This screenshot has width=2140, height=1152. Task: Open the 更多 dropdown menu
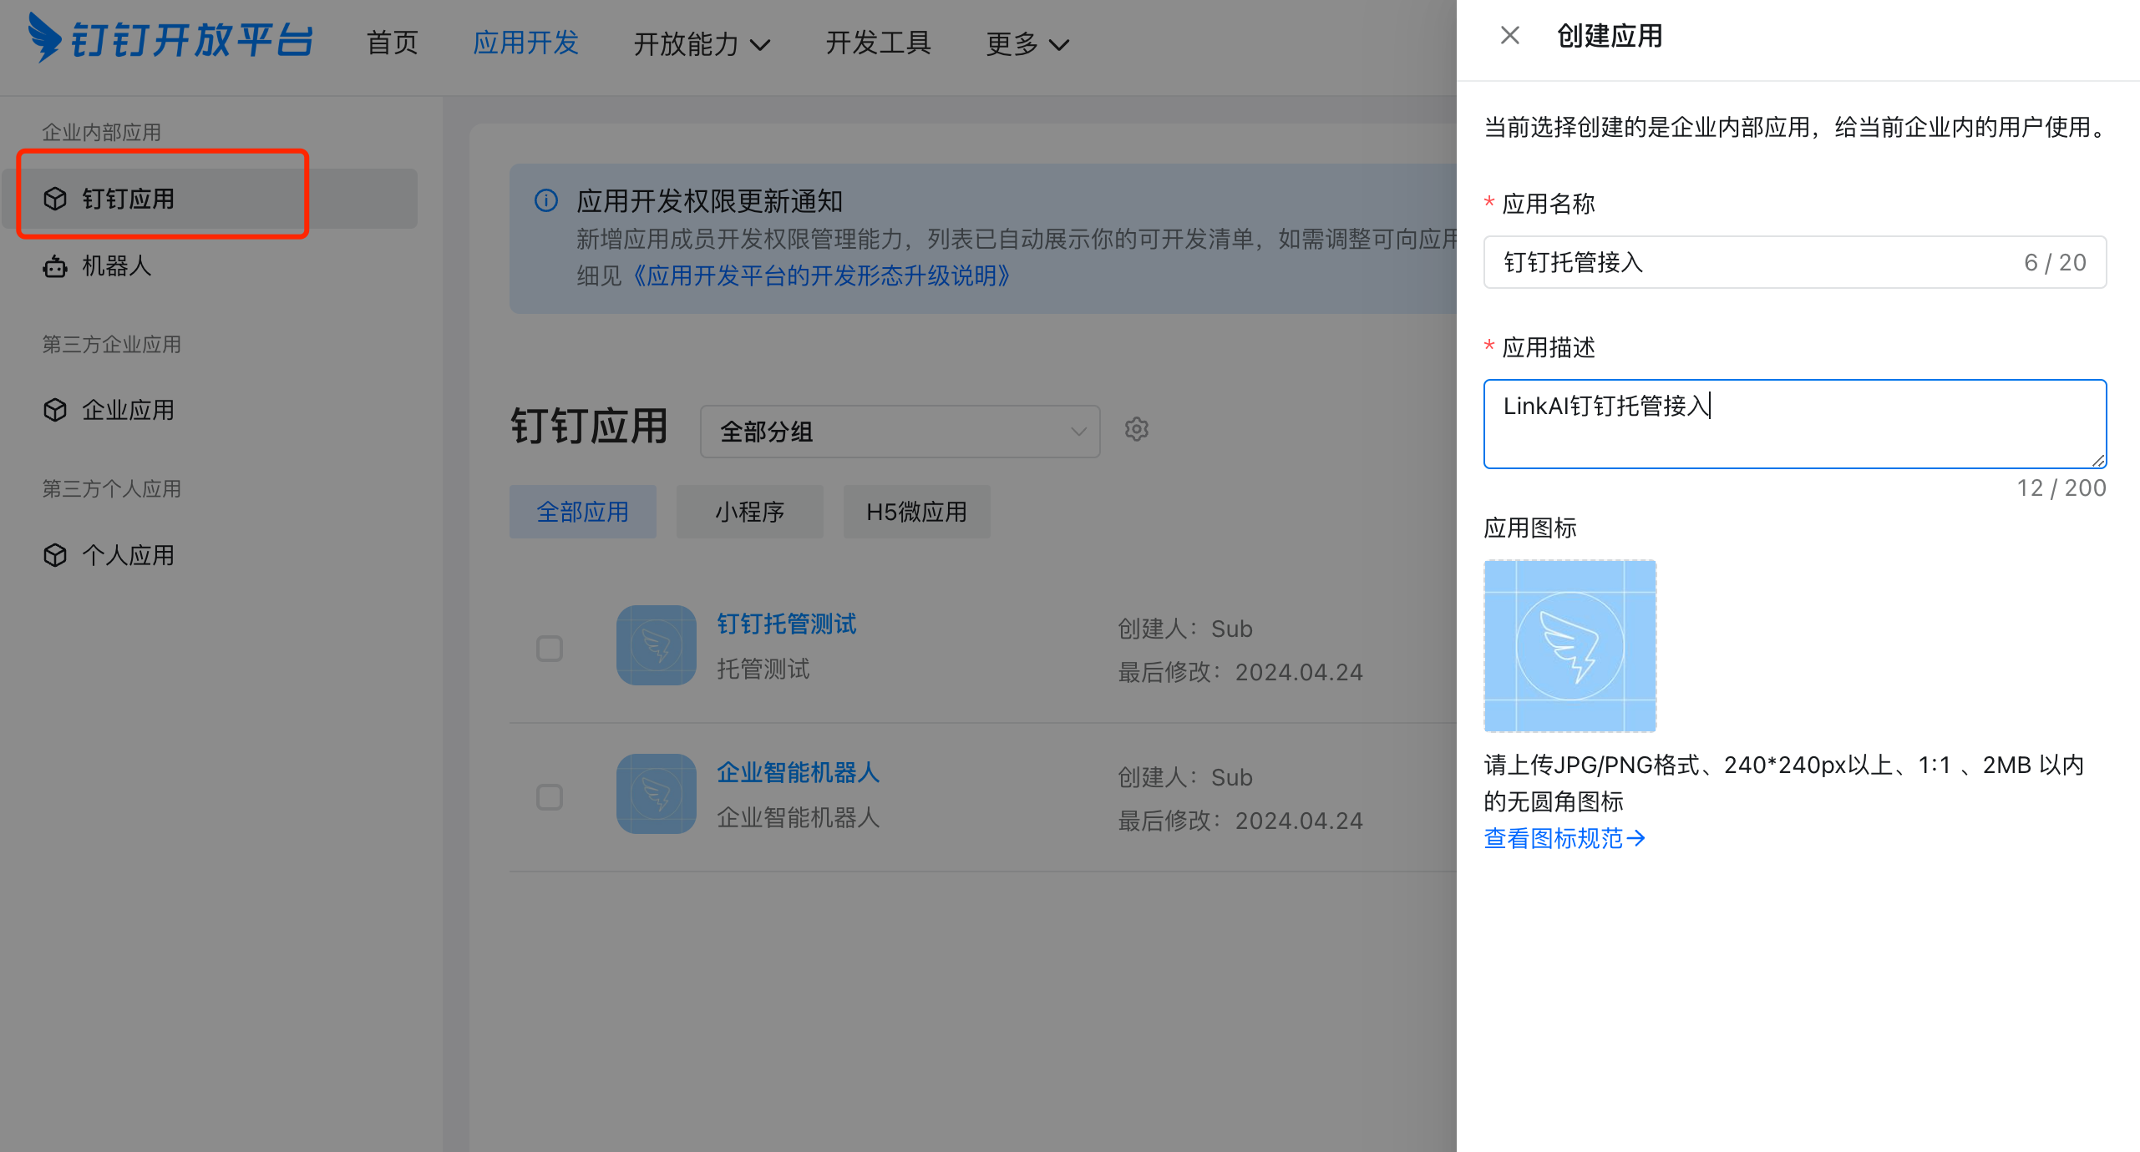click(x=1027, y=43)
